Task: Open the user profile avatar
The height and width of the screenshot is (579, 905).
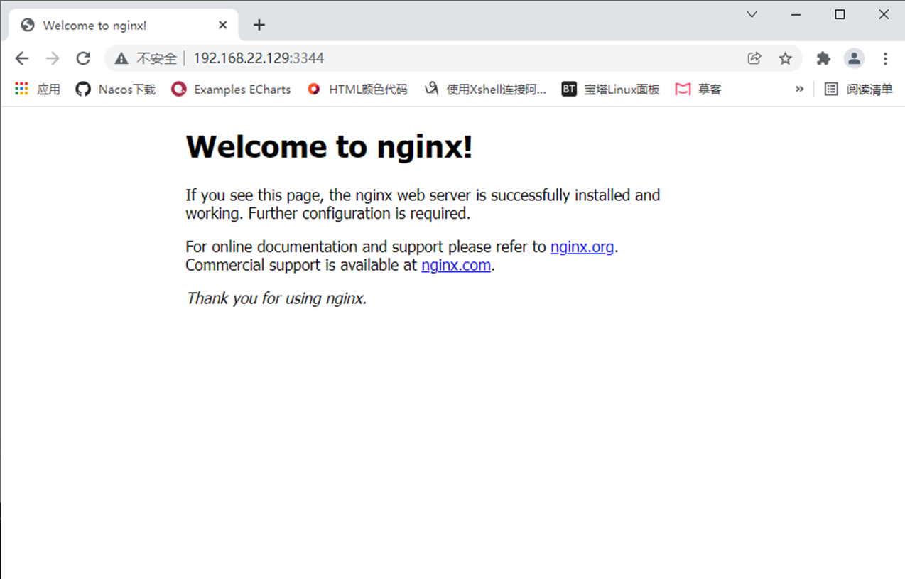Action: (854, 58)
